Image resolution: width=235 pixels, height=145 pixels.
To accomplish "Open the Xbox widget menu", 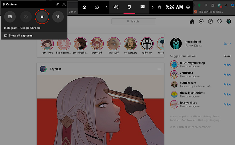I will click(x=84, y=7).
